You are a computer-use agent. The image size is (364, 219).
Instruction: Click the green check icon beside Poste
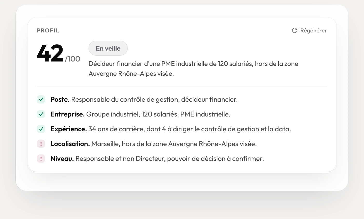(41, 99)
